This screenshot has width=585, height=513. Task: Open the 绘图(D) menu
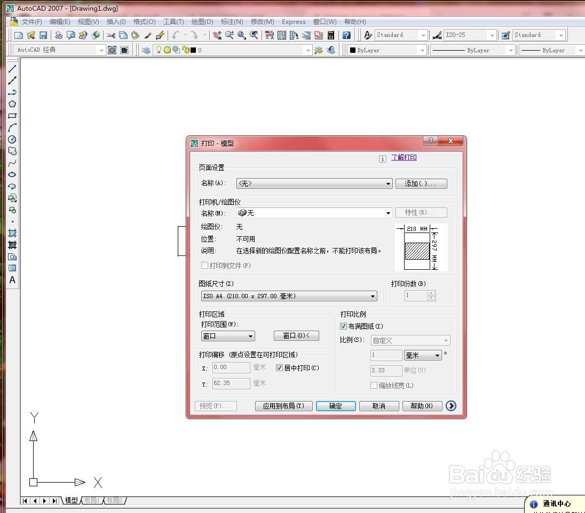point(202,22)
